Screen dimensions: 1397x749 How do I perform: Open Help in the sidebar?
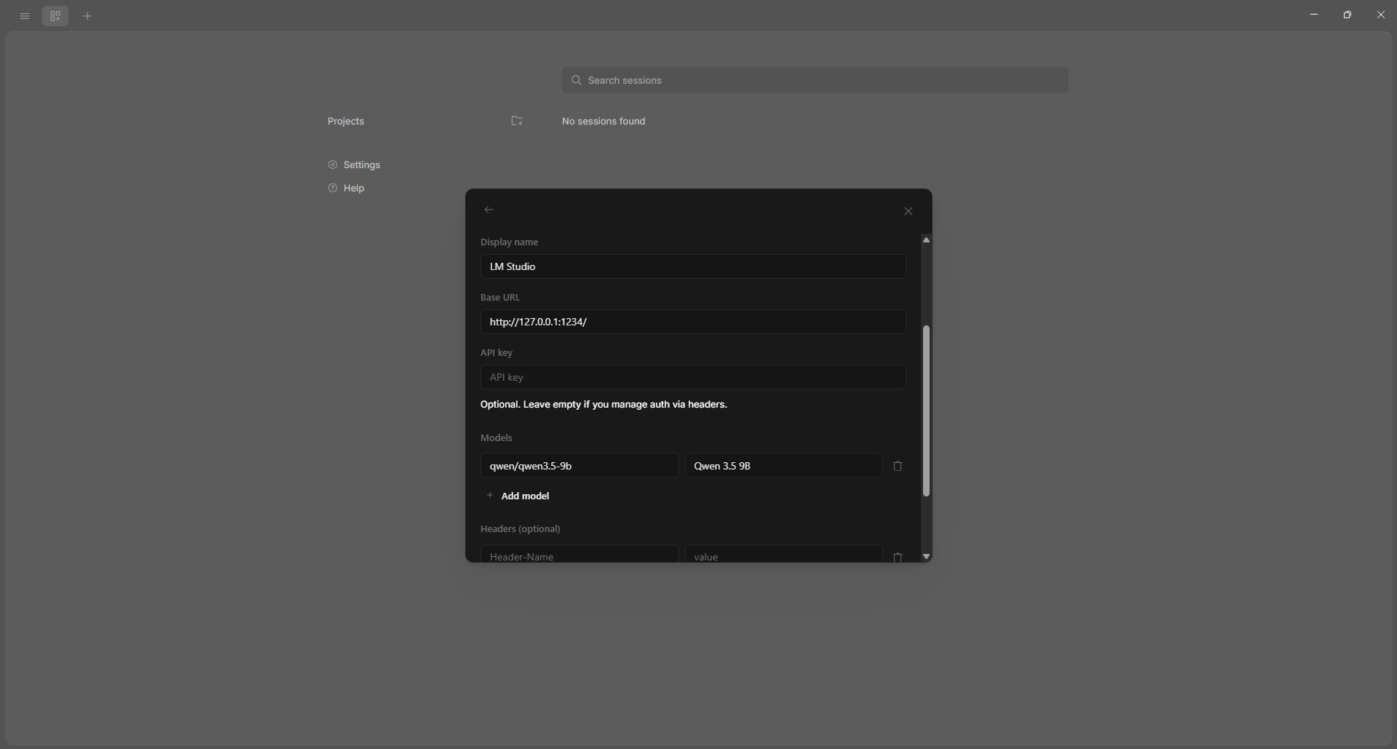(x=346, y=188)
